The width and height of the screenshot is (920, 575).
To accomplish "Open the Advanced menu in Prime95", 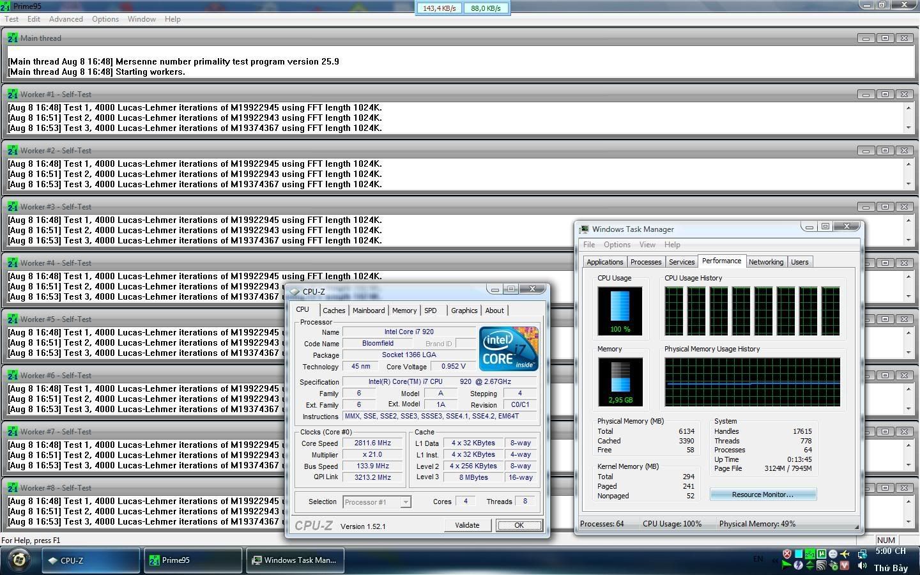I will tap(66, 19).
